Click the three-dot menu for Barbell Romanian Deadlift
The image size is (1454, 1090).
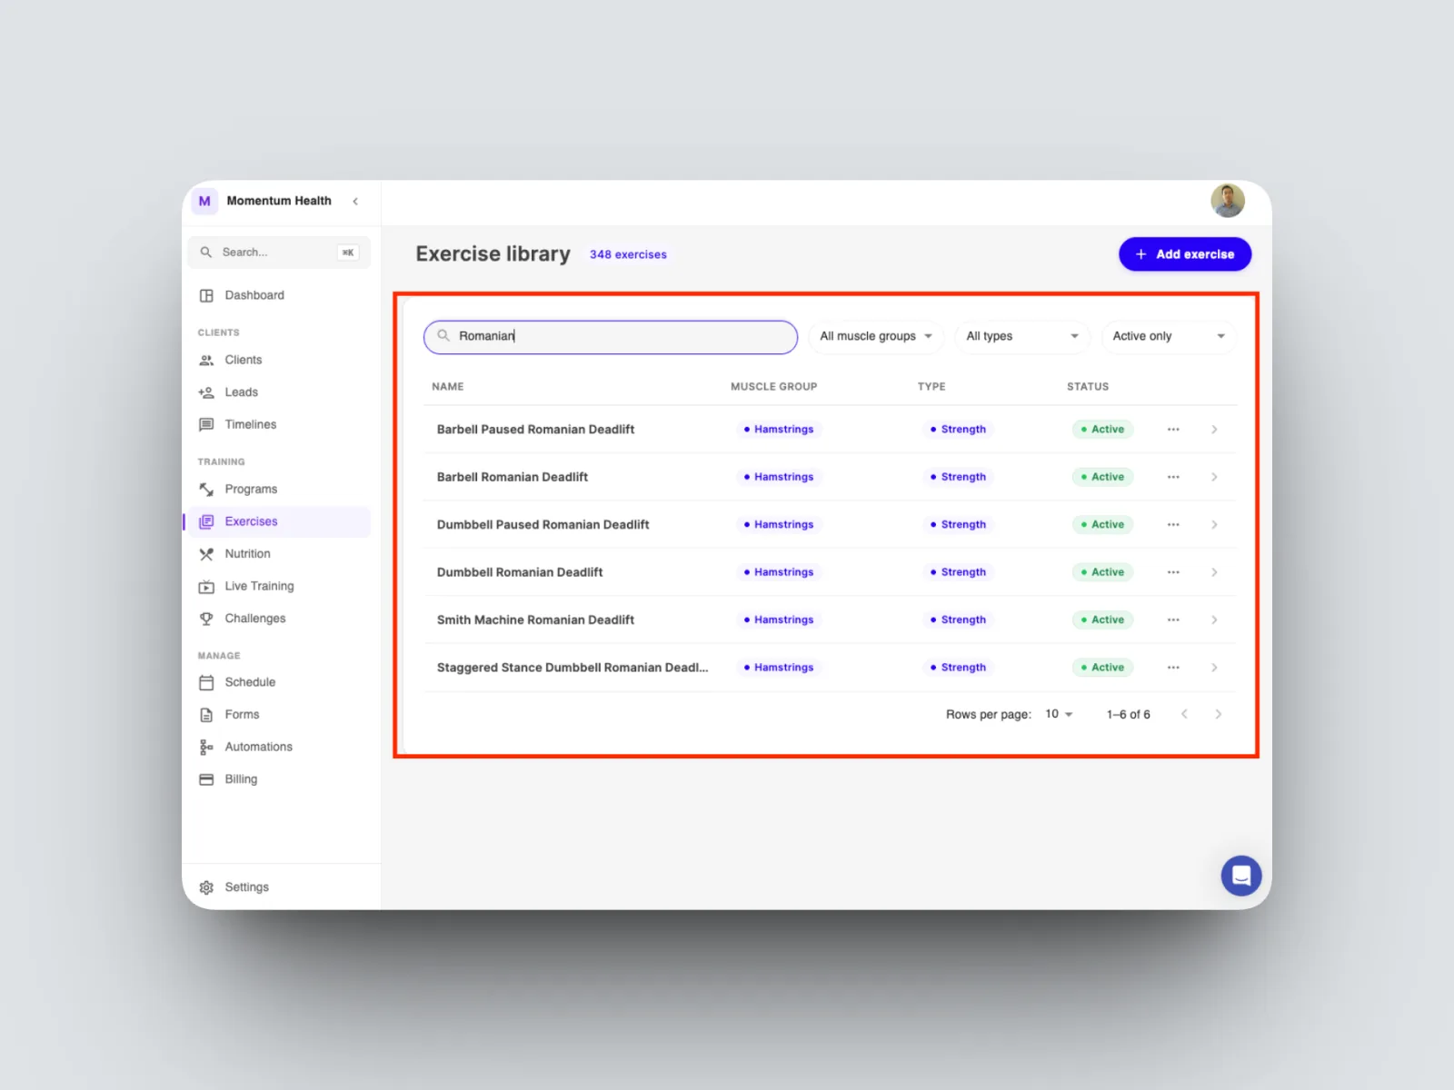click(1173, 477)
